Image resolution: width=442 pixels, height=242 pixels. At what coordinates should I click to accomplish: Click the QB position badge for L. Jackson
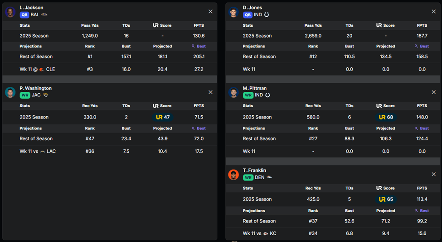[24, 15]
